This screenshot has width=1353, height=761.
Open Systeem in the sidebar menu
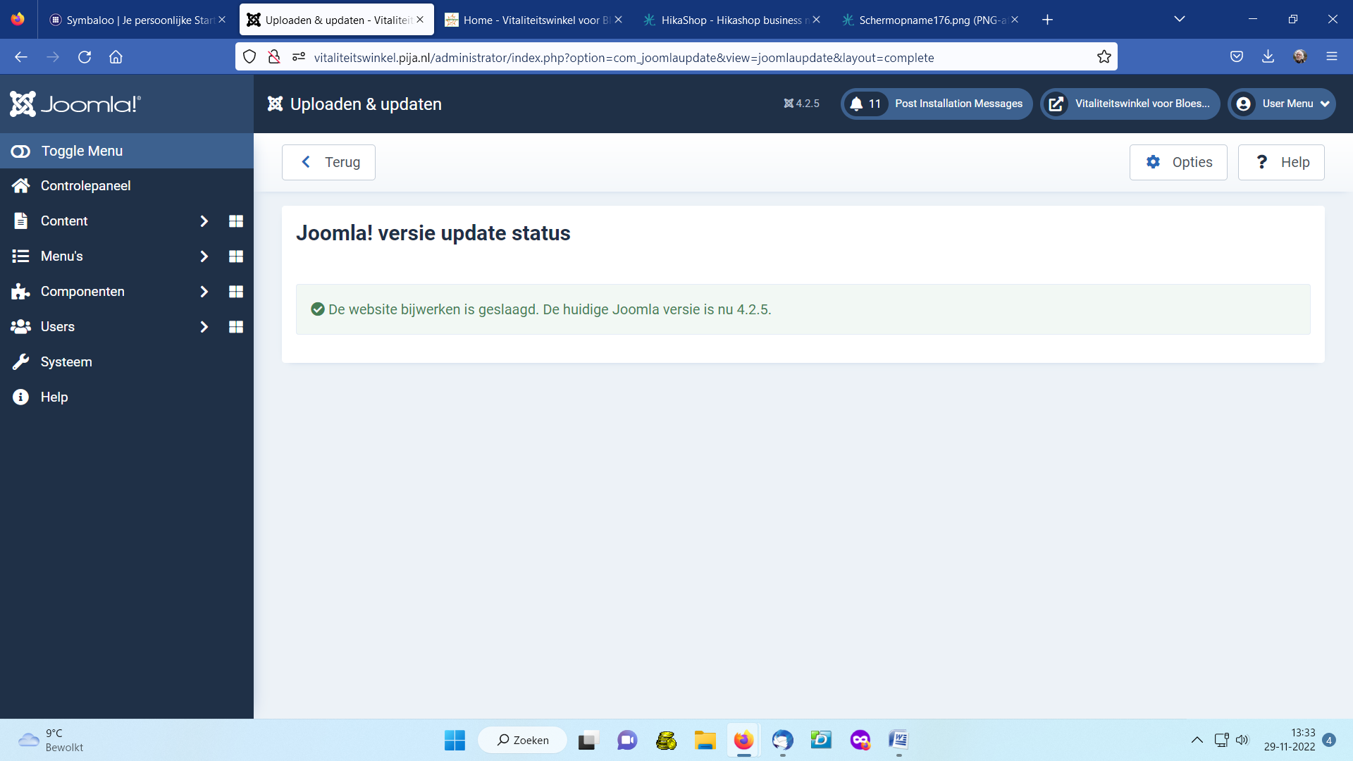coord(66,361)
